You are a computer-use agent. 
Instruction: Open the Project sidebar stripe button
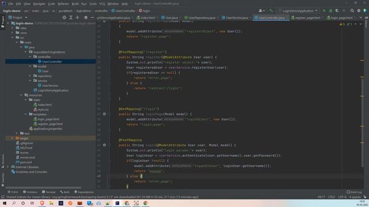(2, 22)
